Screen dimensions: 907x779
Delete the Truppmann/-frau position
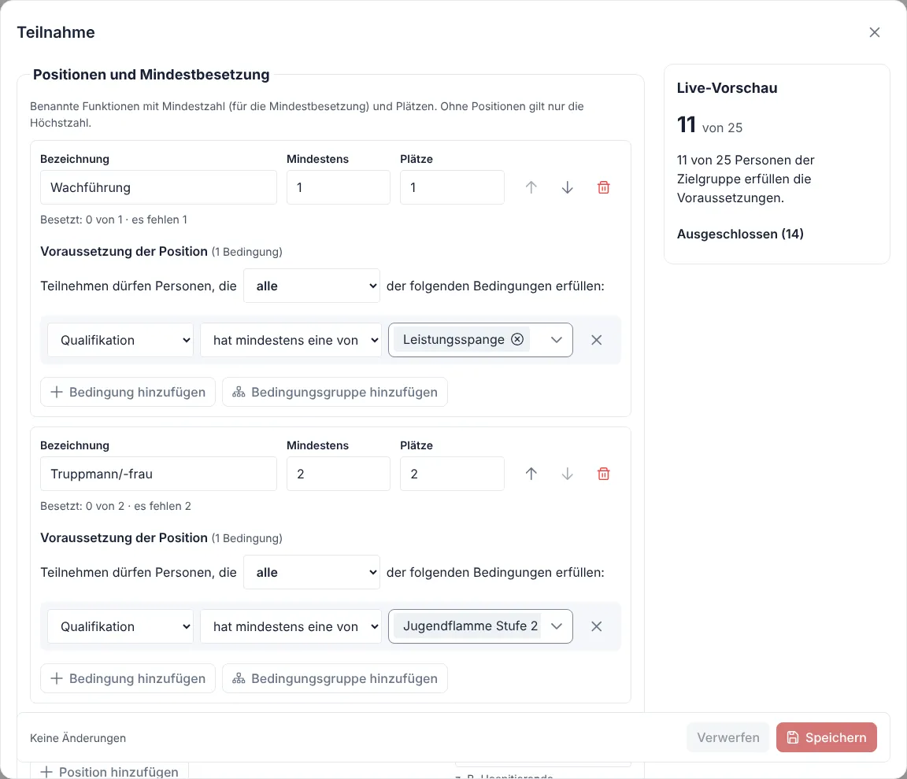coord(603,474)
